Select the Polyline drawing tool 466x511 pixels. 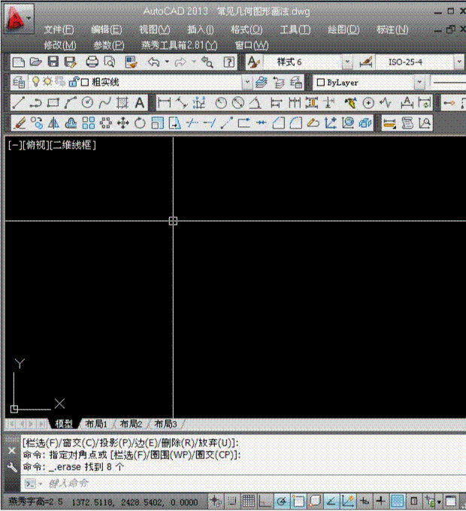pos(35,103)
